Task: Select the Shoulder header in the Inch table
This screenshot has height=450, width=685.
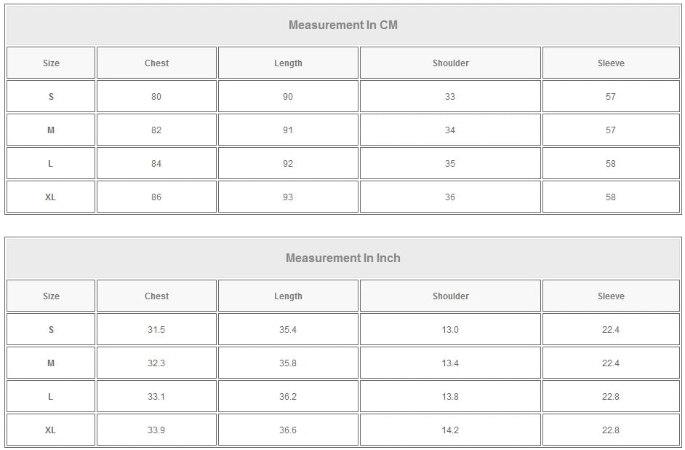Action: pos(450,296)
